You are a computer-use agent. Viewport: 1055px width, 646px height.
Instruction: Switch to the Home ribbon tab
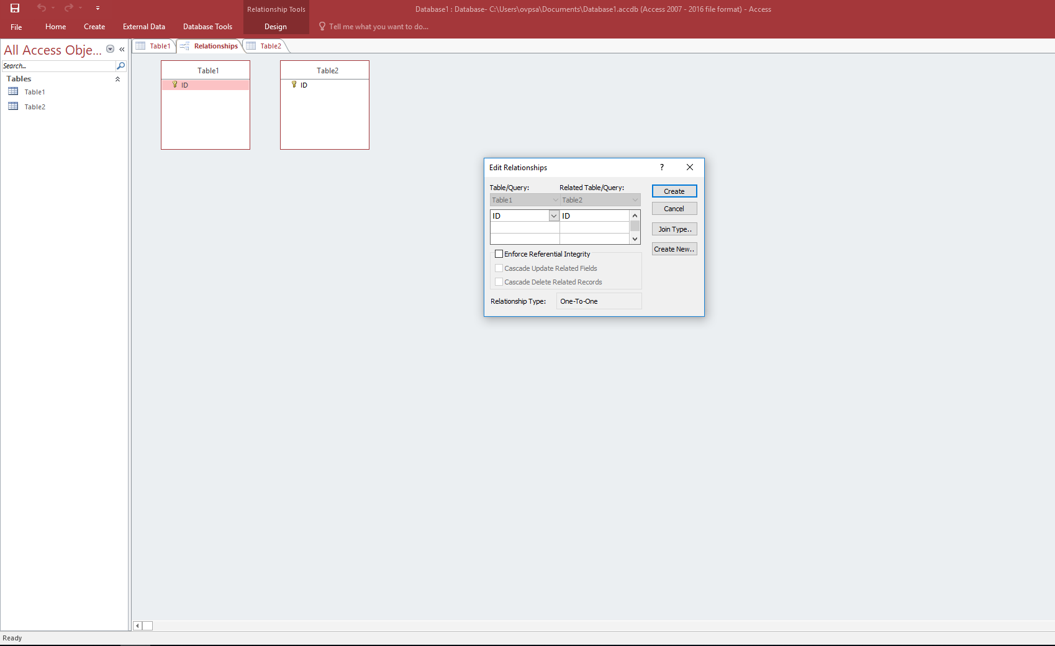pyautogui.click(x=55, y=27)
